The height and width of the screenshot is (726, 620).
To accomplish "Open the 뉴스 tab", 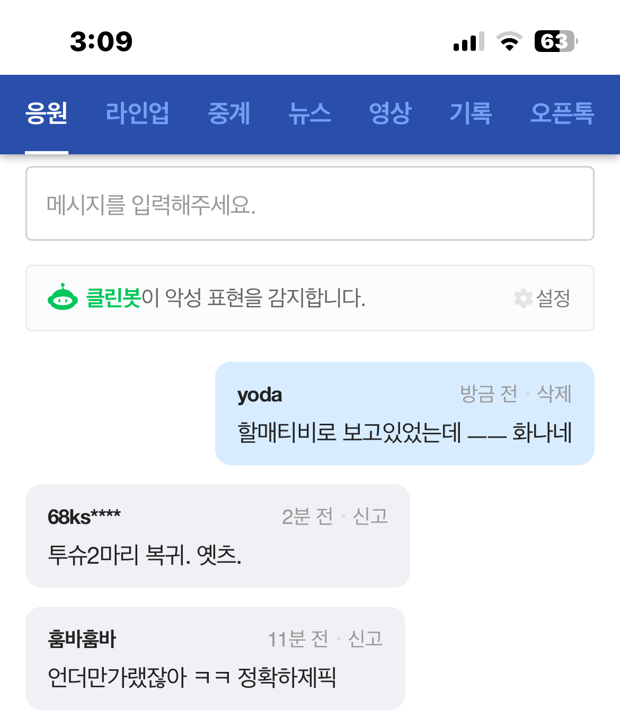I will [309, 113].
